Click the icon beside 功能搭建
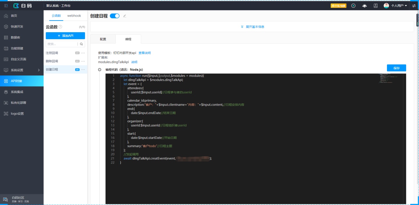The width and height of the screenshot is (419, 205). click(x=6, y=48)
